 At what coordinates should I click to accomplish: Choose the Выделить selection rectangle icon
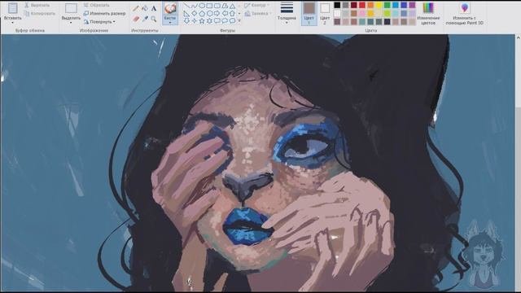[x=71, y=8]
